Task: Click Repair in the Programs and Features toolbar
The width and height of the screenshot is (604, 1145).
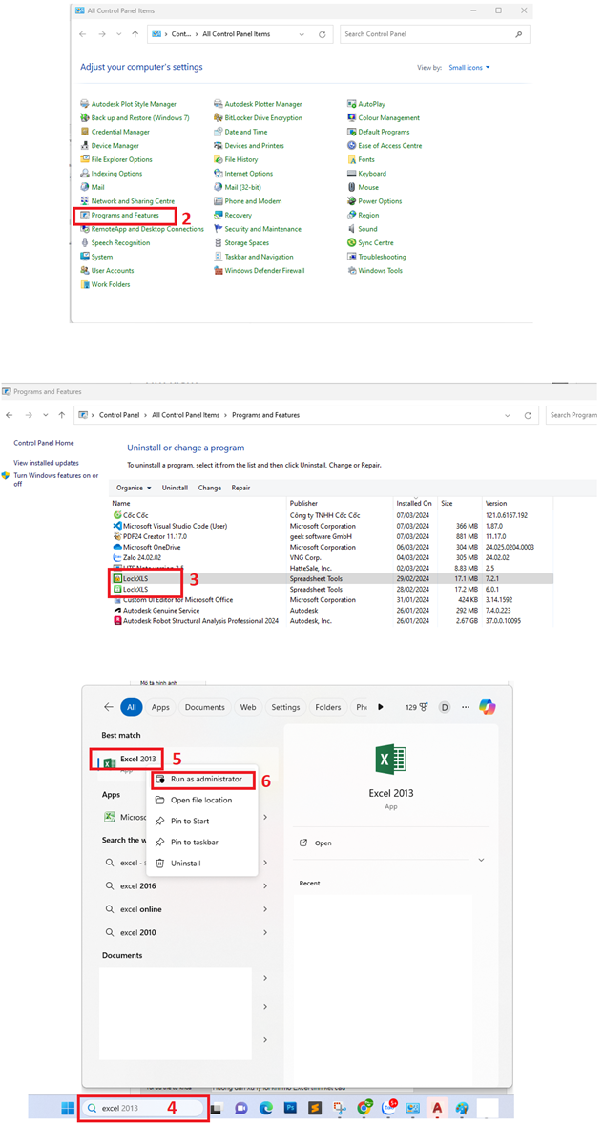Action: 240,488
